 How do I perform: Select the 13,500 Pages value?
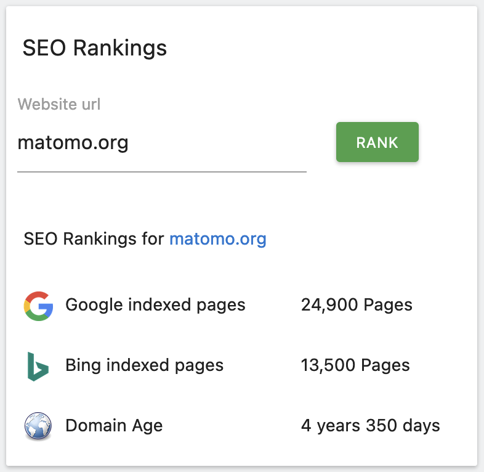(355, 365)
